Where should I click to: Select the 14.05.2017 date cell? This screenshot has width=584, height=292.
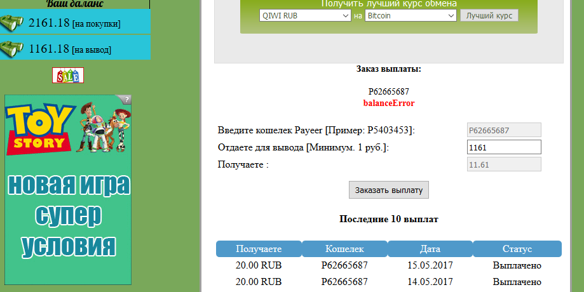(x=430, y=282)
